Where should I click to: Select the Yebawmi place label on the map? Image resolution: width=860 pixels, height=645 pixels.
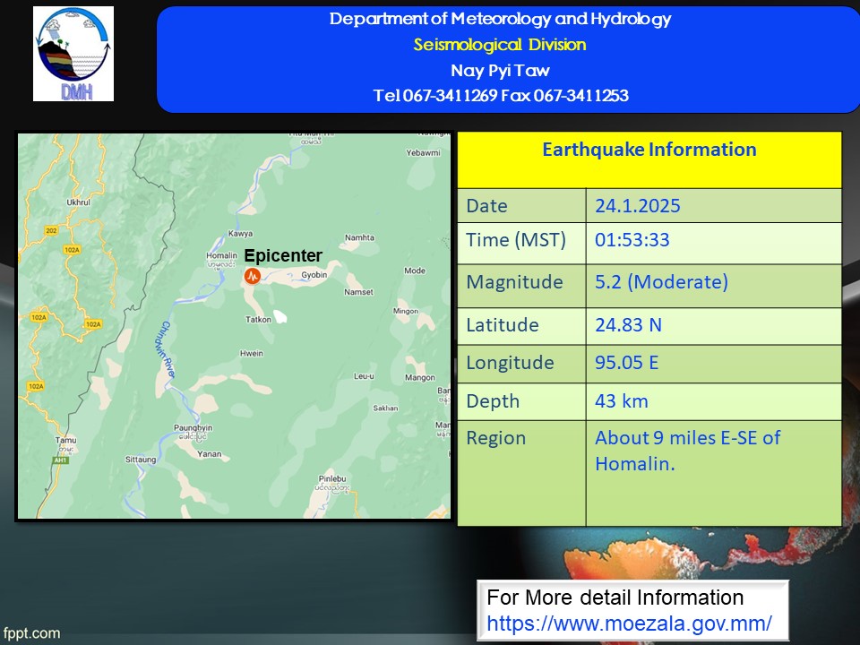pos(424,153)
